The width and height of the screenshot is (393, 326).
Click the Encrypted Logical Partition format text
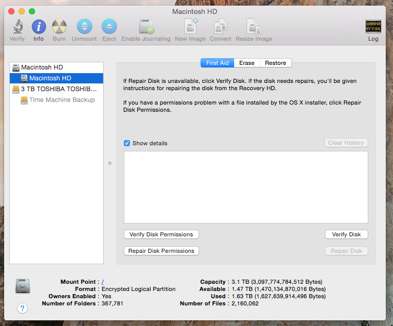click(138, 289)
